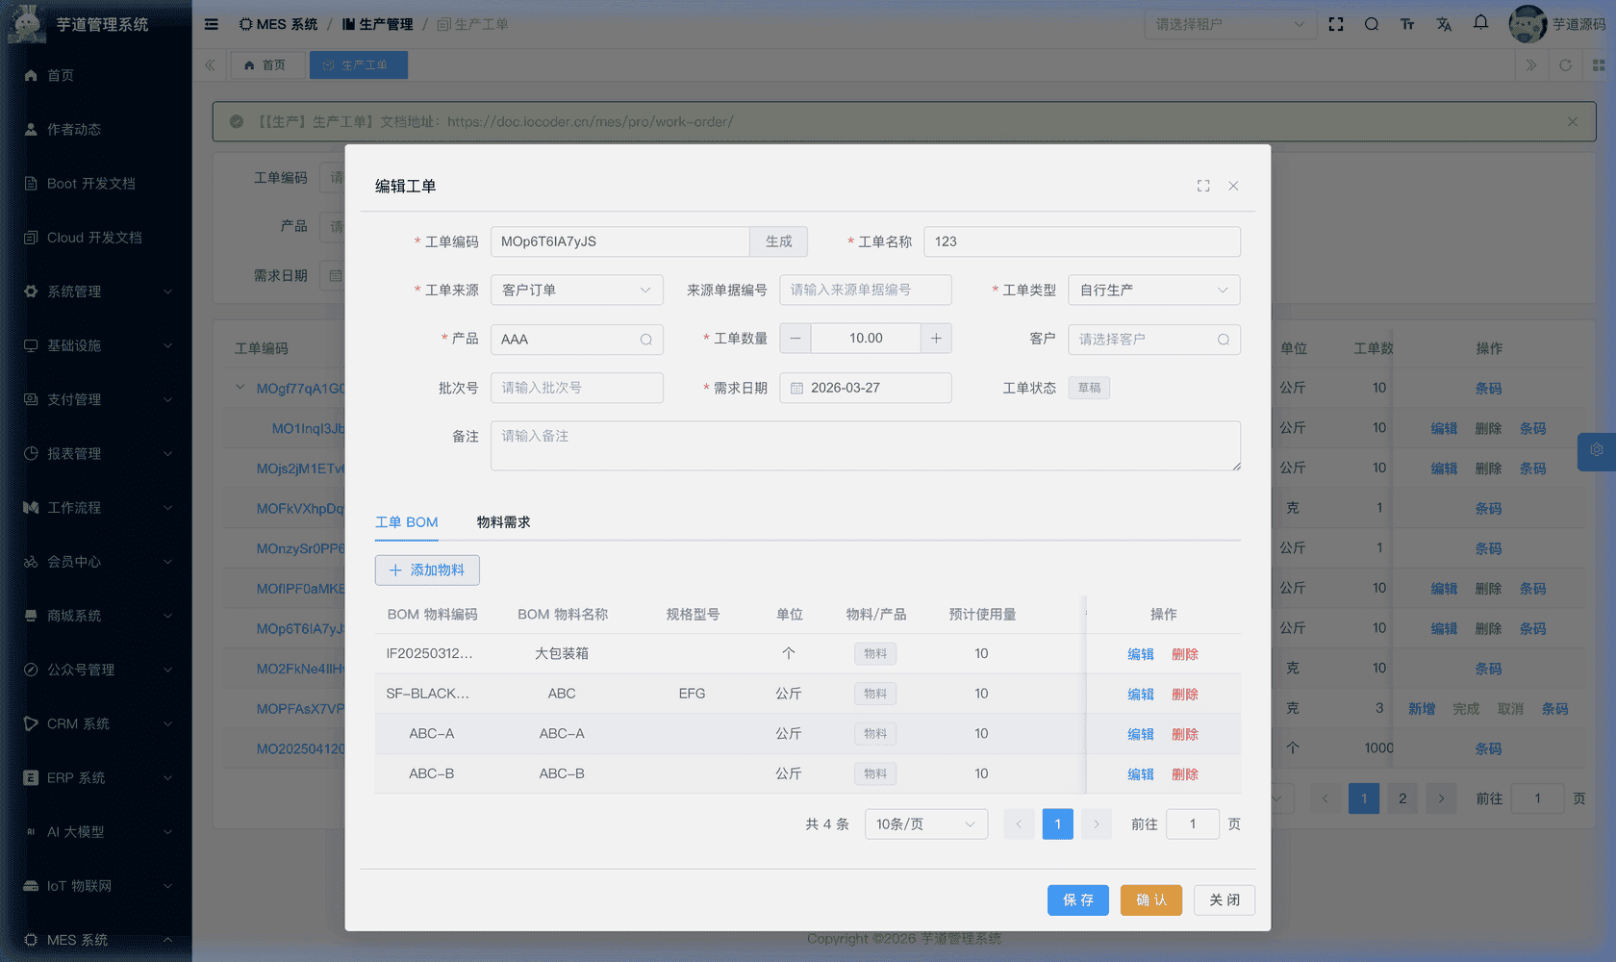The image size is (1616, 962).
Task: Open global search via magnifier icon
Action: (1372, 24)
